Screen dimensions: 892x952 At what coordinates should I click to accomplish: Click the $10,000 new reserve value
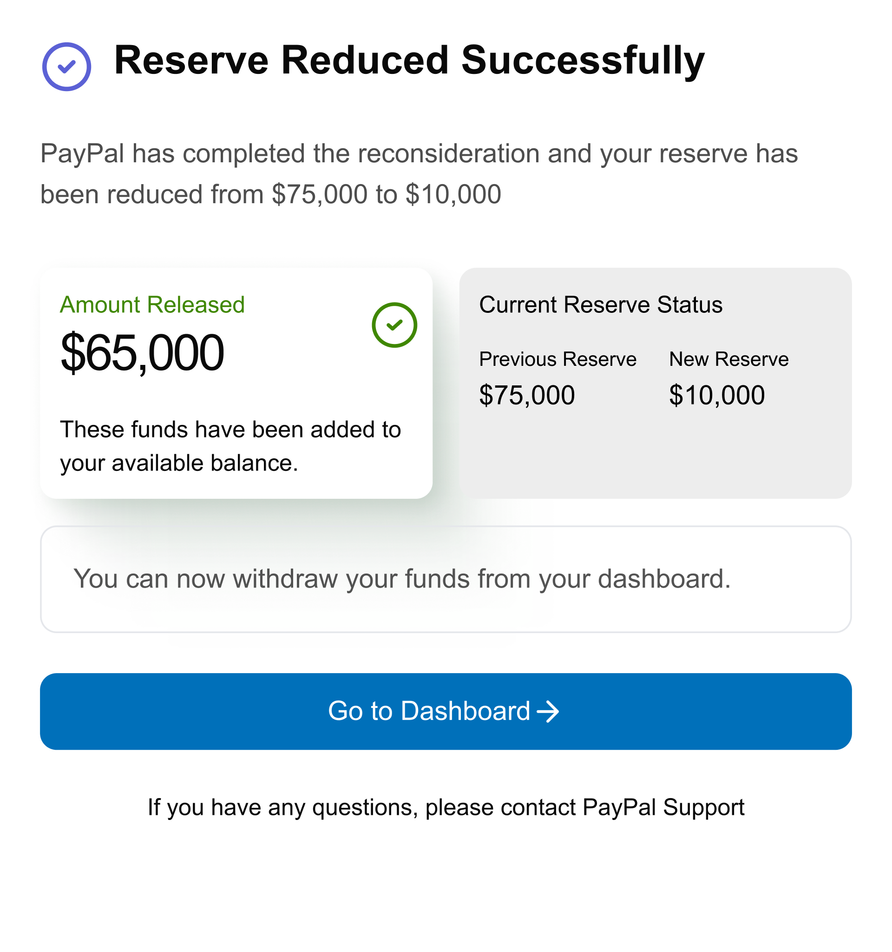point(717,395)
